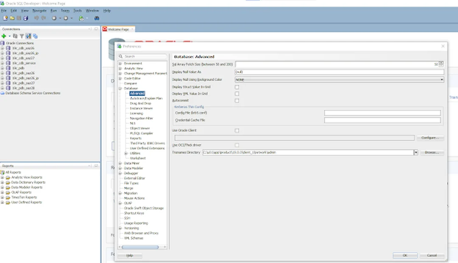The height and width of the screenshot is (263, 458).
Task: Enable the Use OCI/Thick driver checkbox
Action: 237,145
